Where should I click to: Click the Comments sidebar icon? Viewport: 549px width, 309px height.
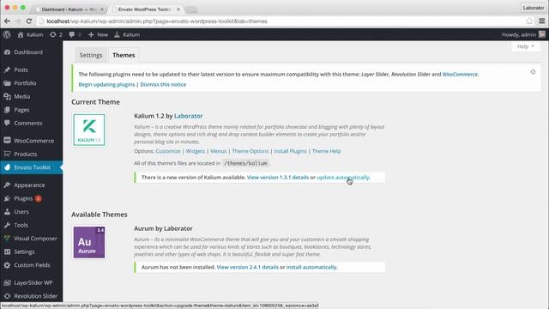pyautogui.click(x=7, y=123)
